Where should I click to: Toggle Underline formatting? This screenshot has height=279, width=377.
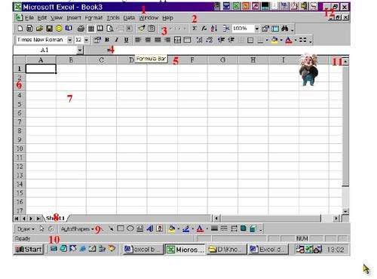(126, 40)
